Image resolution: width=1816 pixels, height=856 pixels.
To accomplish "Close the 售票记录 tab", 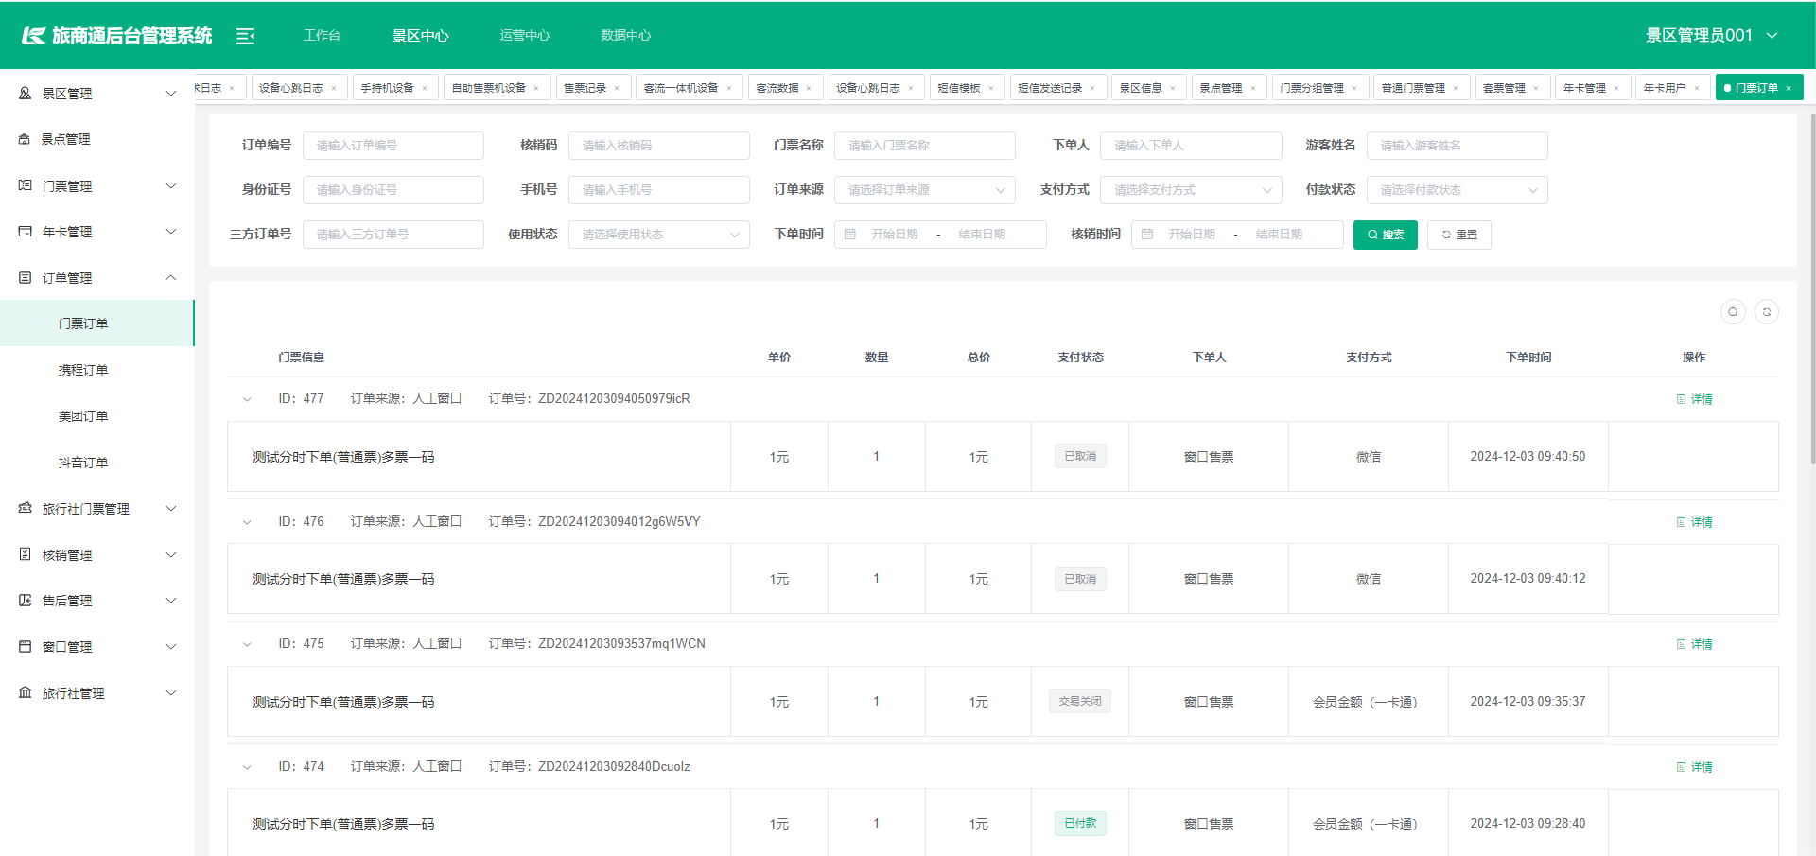I will coord(617,88).
